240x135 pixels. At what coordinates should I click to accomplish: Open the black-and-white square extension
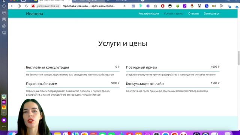pyautogui.click(x=170, y=6)
